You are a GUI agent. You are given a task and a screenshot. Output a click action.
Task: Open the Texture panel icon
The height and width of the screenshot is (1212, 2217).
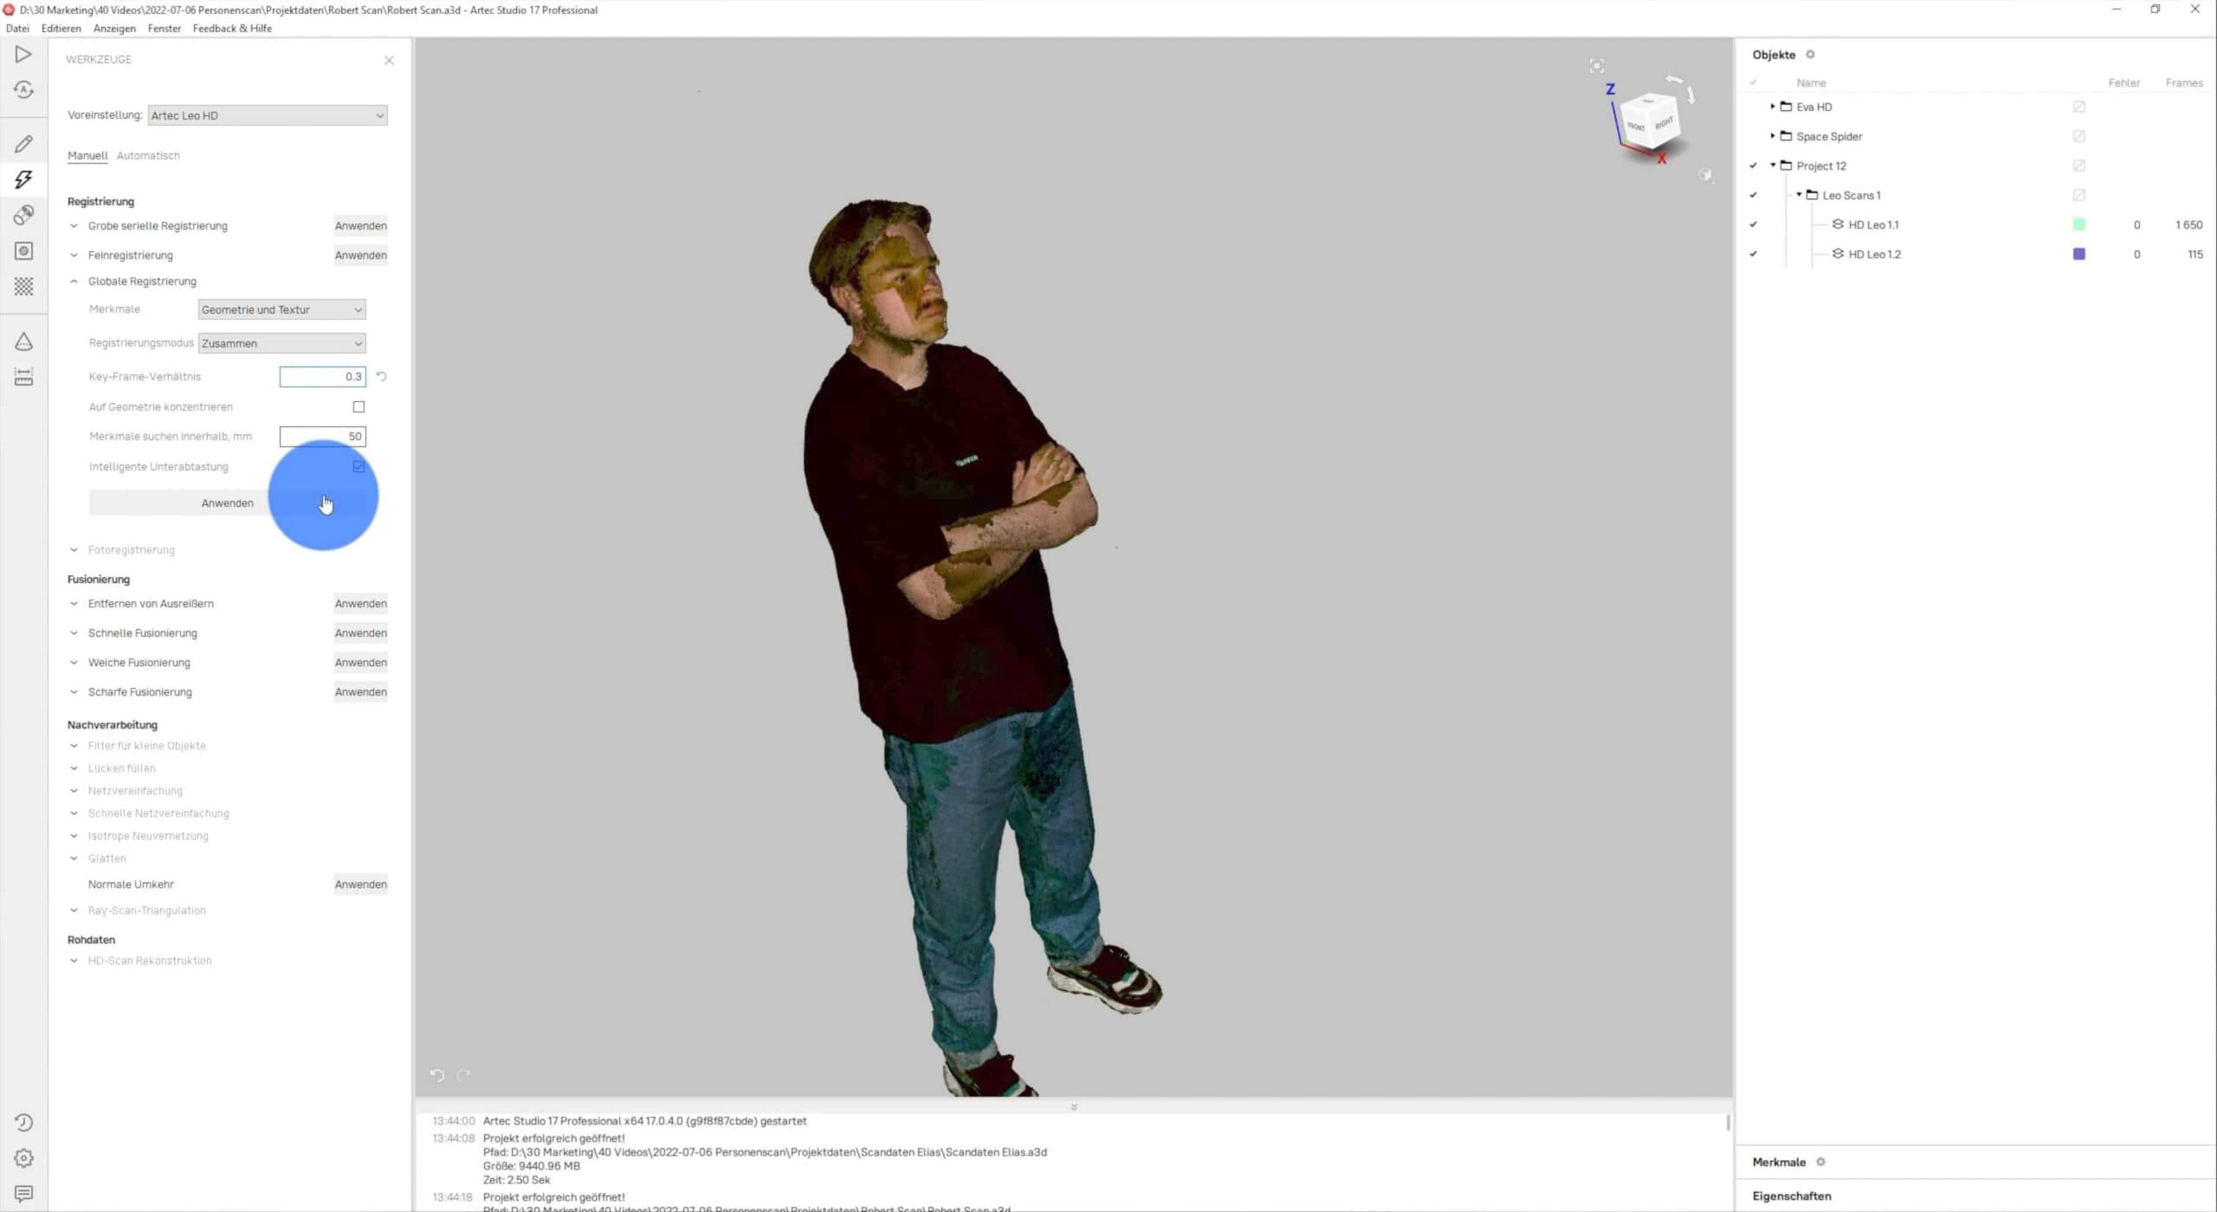[23, 250]
